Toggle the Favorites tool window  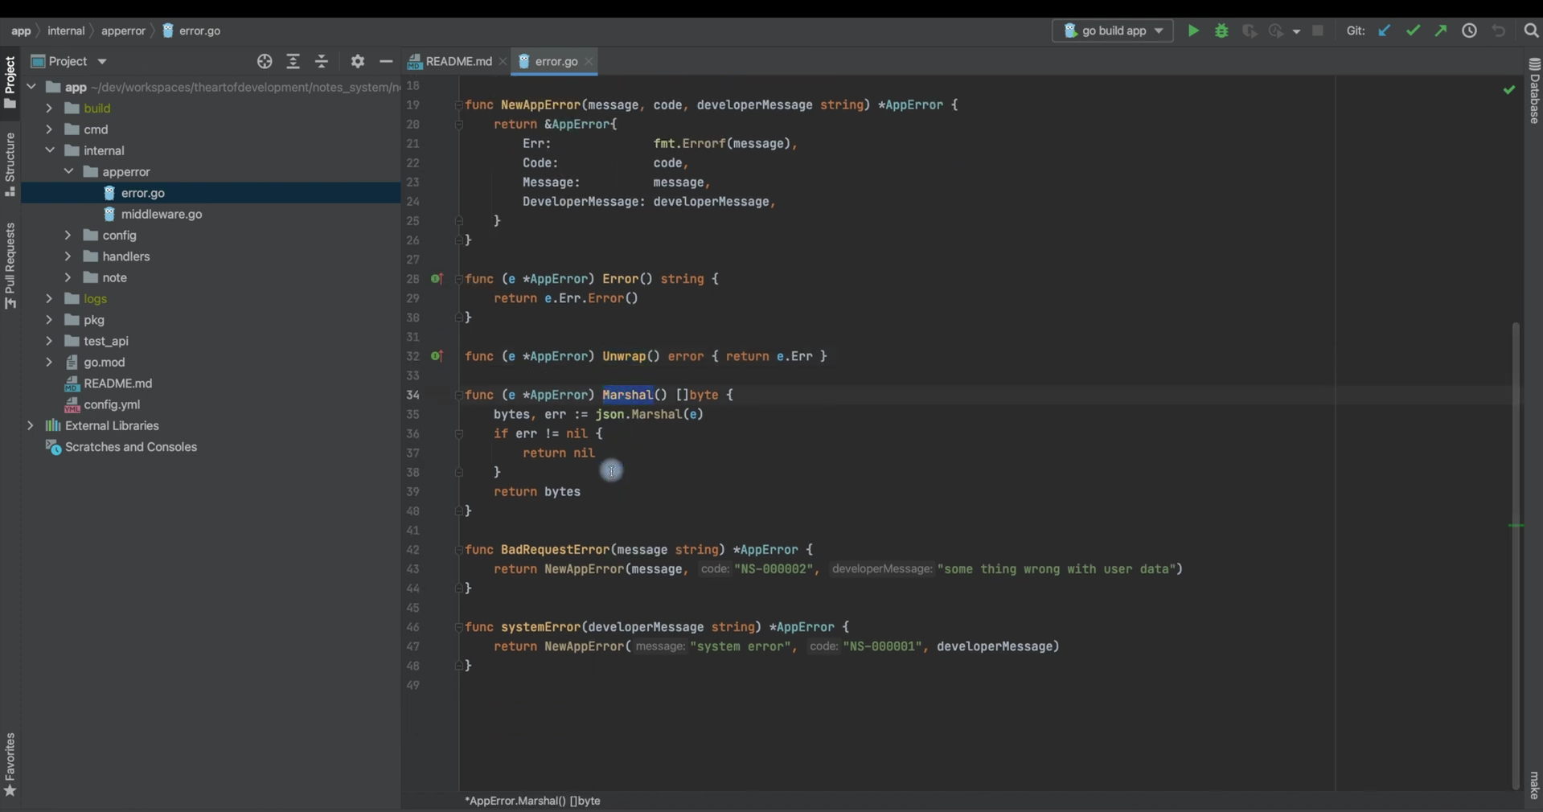[x=10, y=765]
